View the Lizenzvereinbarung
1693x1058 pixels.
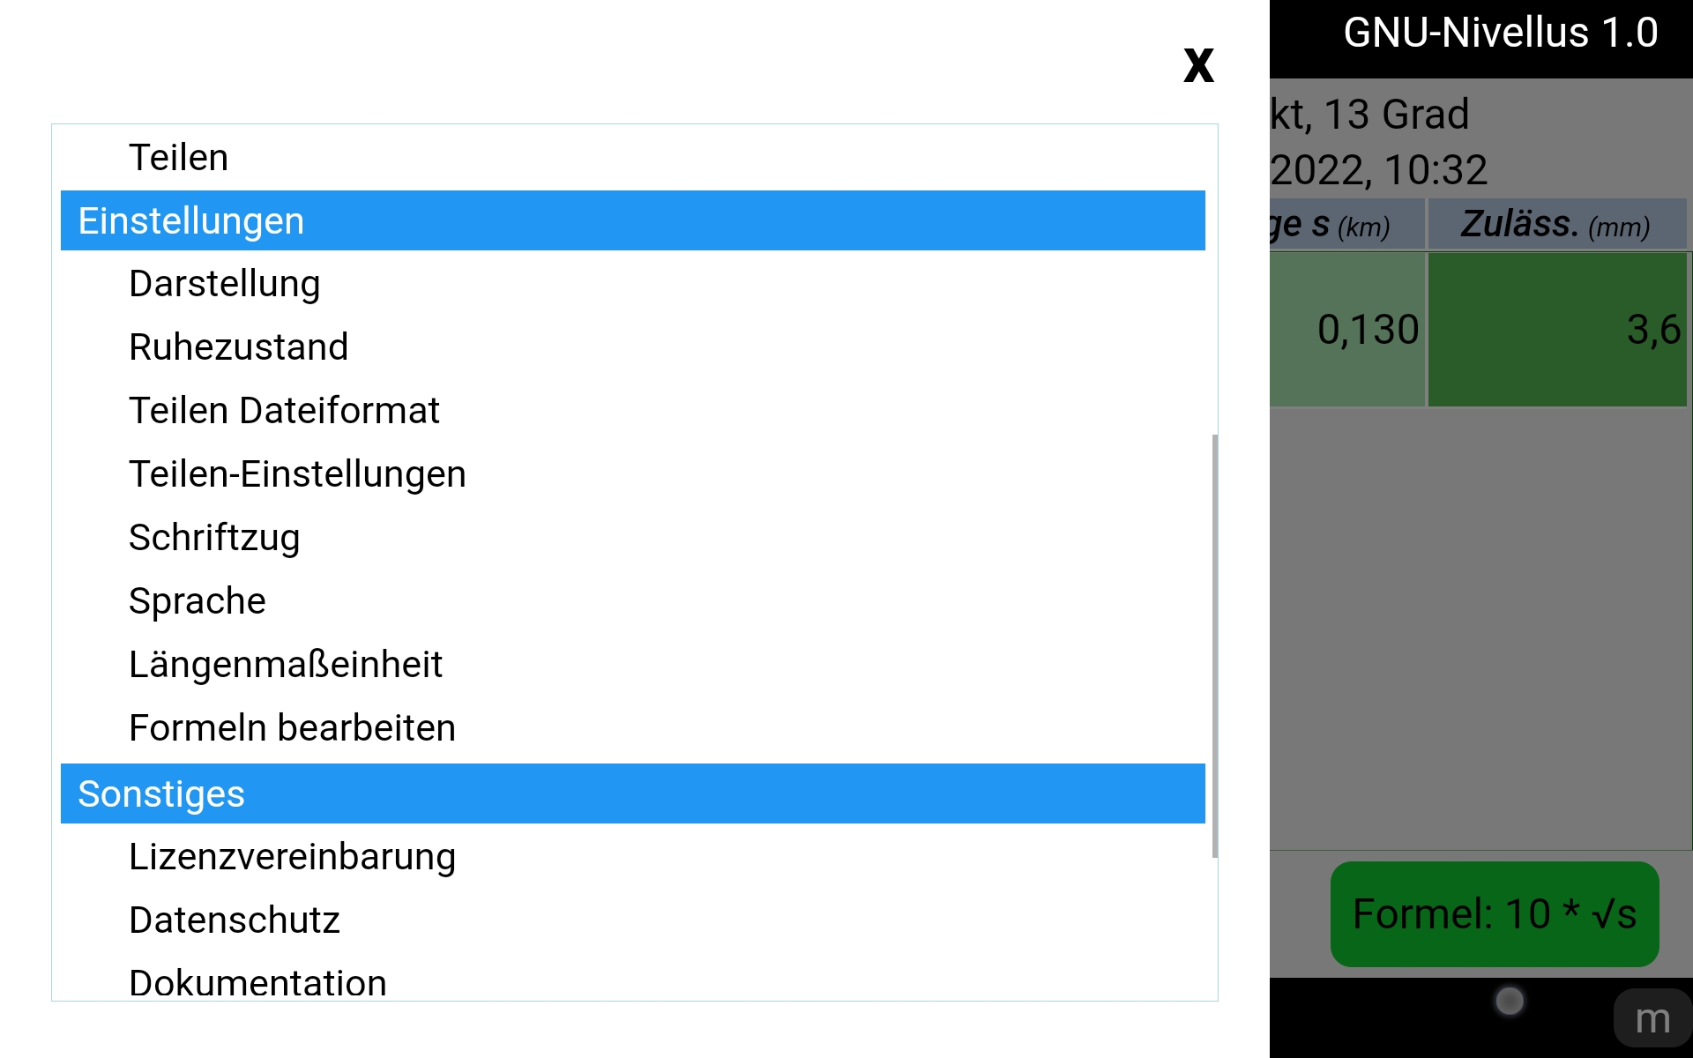pyautogui.click(x=292, y=857)
